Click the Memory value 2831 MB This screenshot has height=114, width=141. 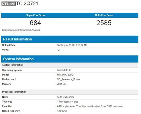[x=62, y=84]
